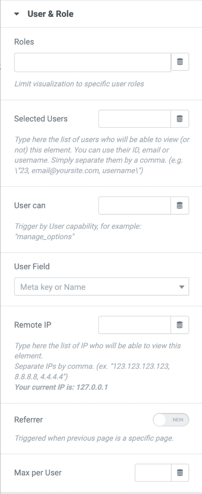Collapse the User & Role section arrow
The height and width of the screenshot is (494, 202).
[17, 14]
